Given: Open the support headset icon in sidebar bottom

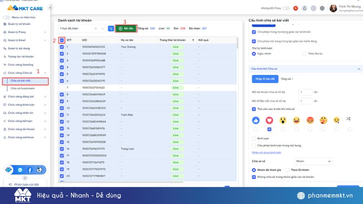Looking at the screenshot, I should 8,170.
